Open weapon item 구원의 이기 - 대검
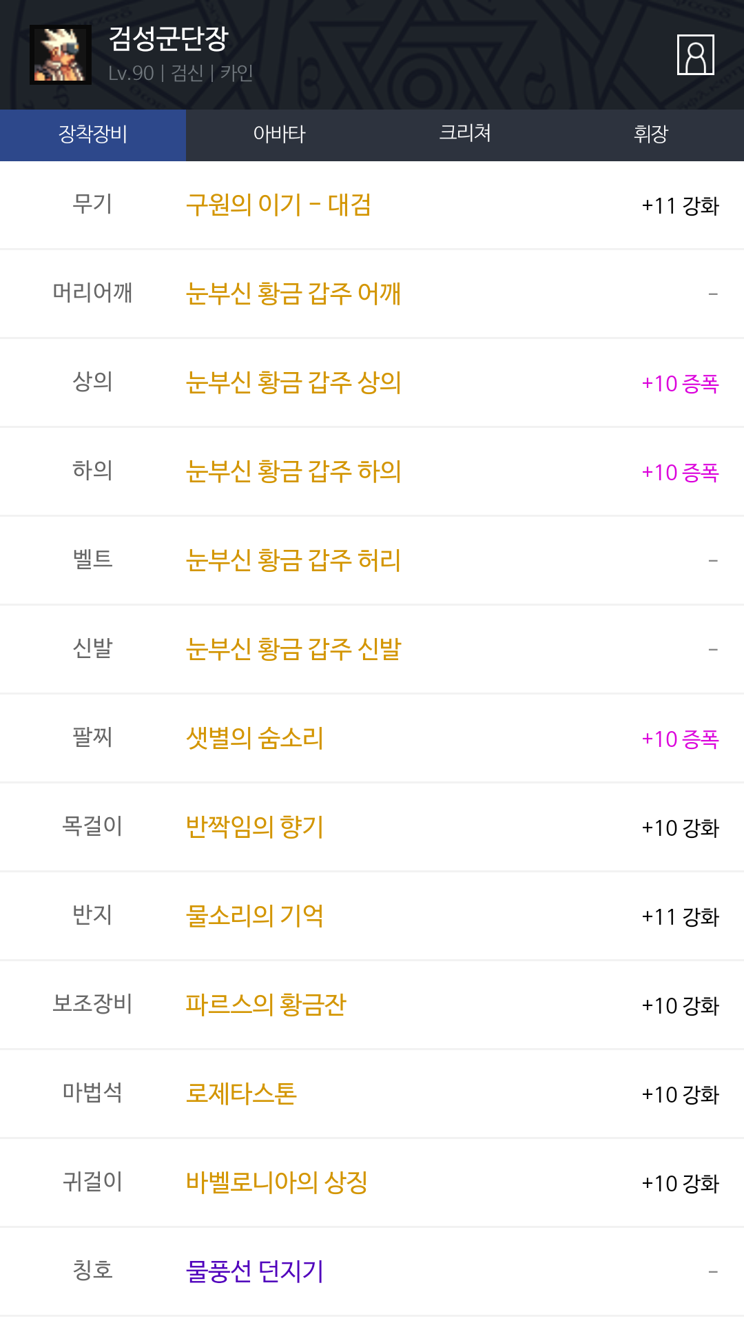 [x=278, y=205]
